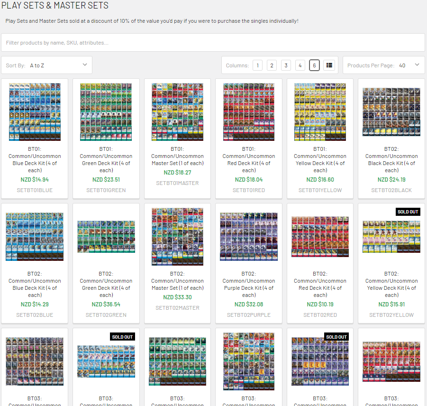The width and height of the screenshot is (427, 406).
Task: Click BT01 Common/Uncommon Blue Deck Kit title
Action: pos(35,160)
